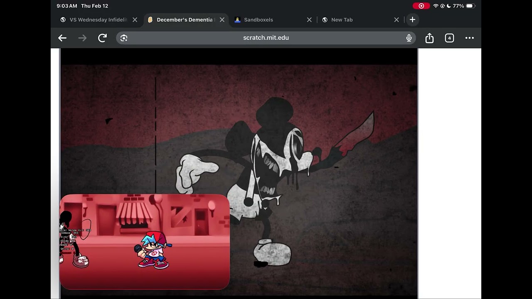Click the Bads: 0 stat
The height and width of the screenshot is (299, 532).
pyautogui.click(x=66, y=245)
